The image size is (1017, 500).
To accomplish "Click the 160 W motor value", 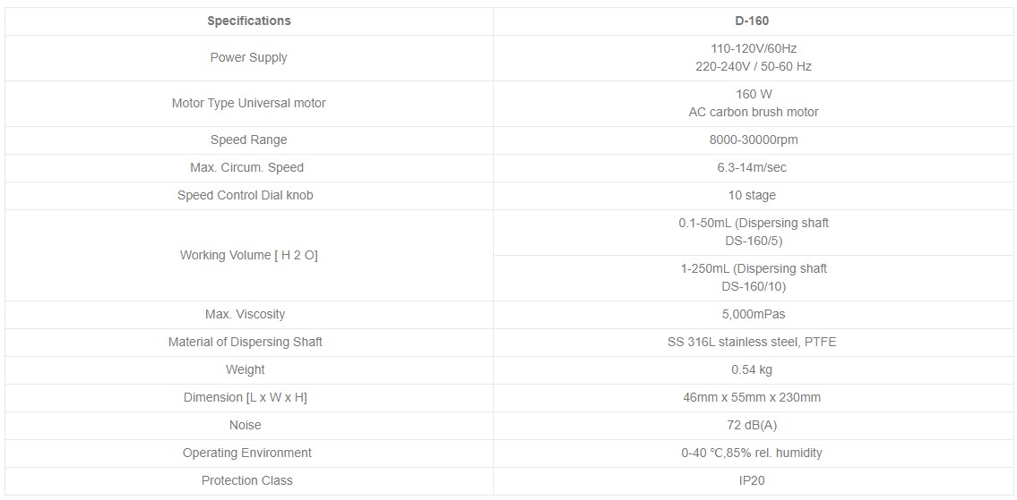I will (x=754, y=94).
